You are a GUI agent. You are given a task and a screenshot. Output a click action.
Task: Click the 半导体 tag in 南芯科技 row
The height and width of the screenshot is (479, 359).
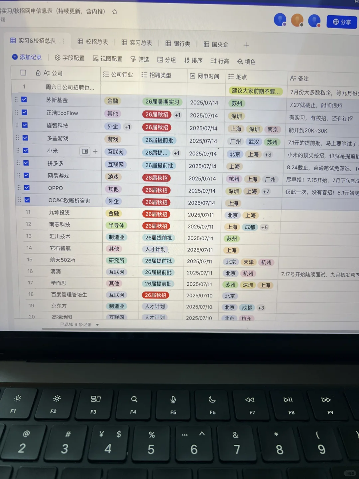point(116,226)
